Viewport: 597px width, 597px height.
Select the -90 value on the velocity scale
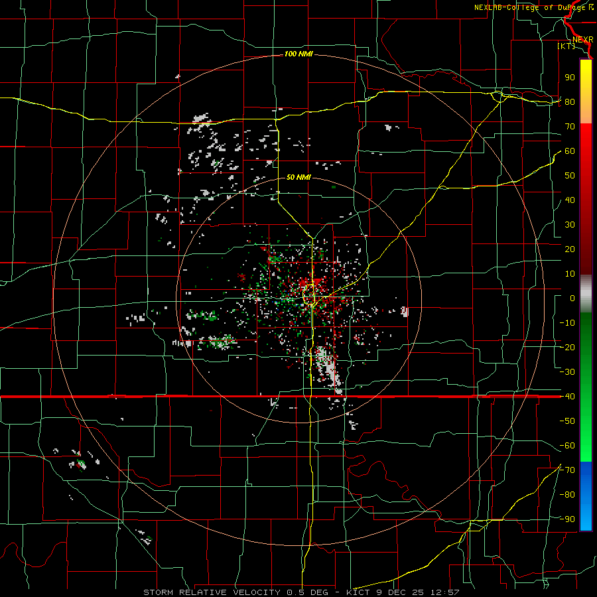coord(567,519)
